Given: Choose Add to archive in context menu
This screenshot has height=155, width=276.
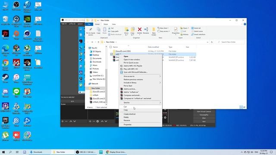Looking at the screenshot, I should [x=141, y=89].
